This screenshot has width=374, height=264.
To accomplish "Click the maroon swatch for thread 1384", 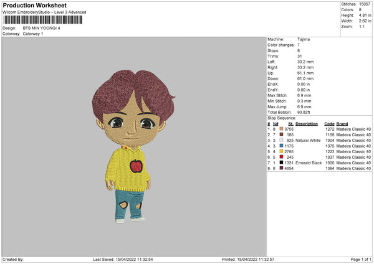I will 281,168.
